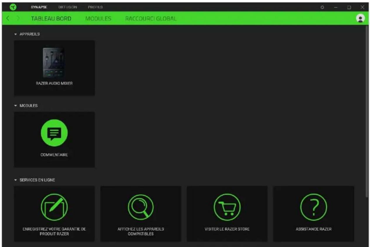
Task: Select the Tableau Bord tab
Action: (51, 18)
